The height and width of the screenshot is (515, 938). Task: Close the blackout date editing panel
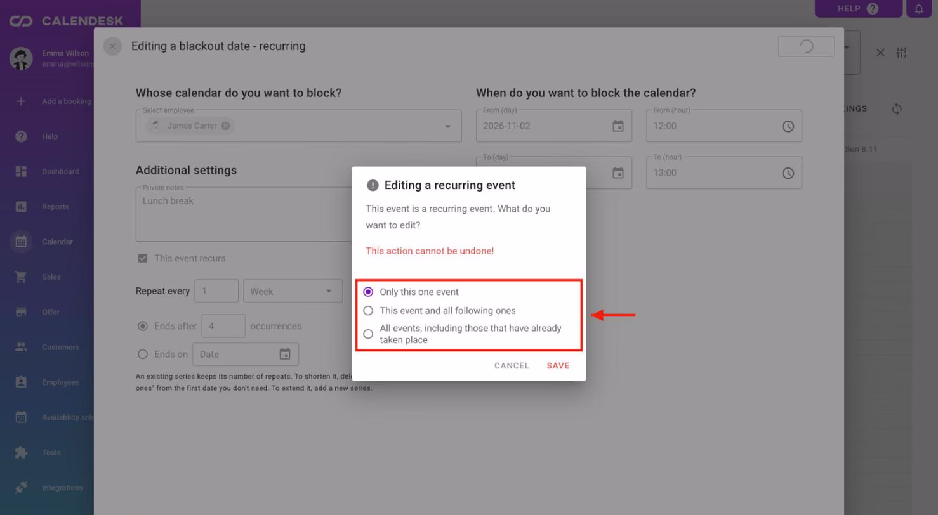pos(112,46)
